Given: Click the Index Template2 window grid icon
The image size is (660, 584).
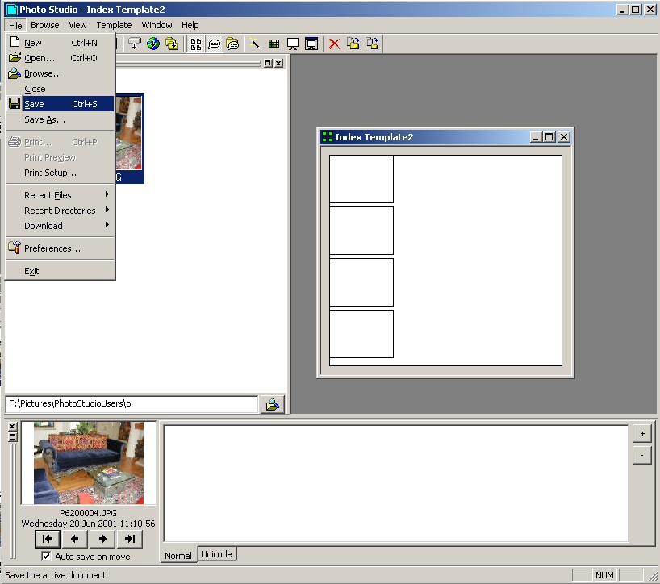Looking at the screenshot, I should [327, 137].
